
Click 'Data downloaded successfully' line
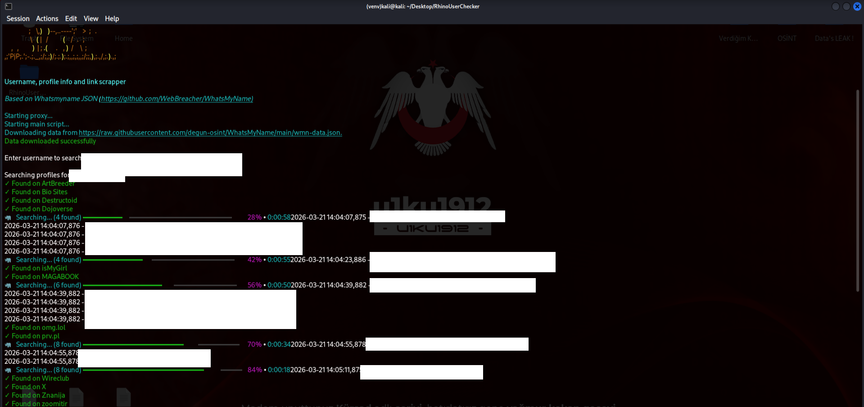pos(50,141)
